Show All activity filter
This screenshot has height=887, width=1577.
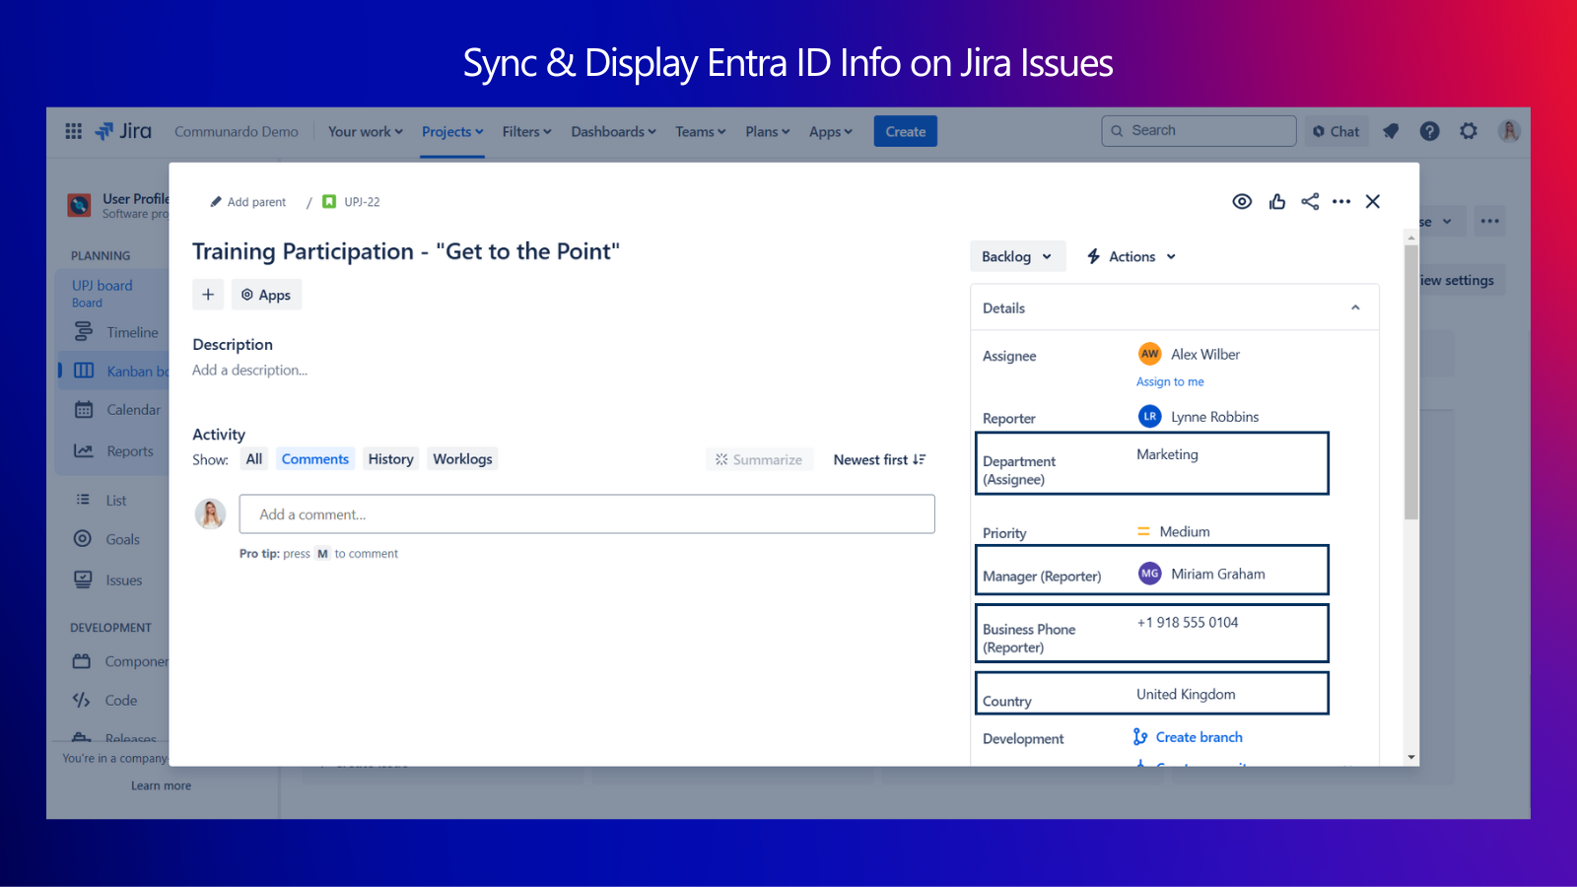click(254, 459)
